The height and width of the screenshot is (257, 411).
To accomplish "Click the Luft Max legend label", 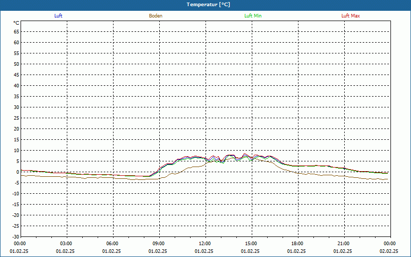I will (x=350, y=16).
